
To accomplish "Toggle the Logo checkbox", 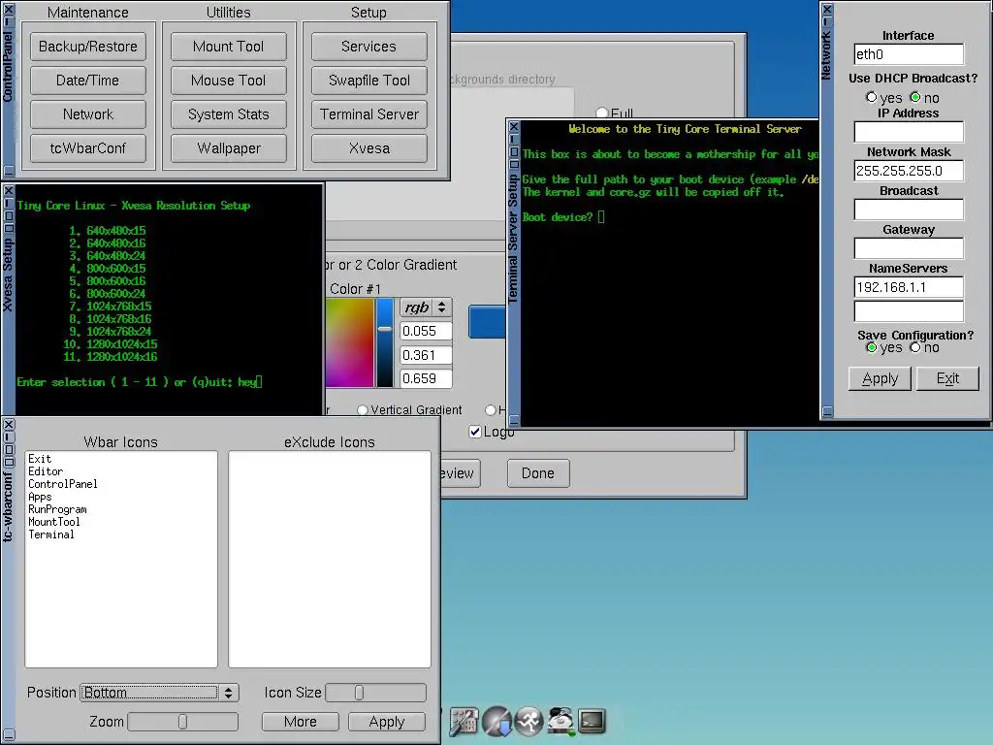I will 475,432.
